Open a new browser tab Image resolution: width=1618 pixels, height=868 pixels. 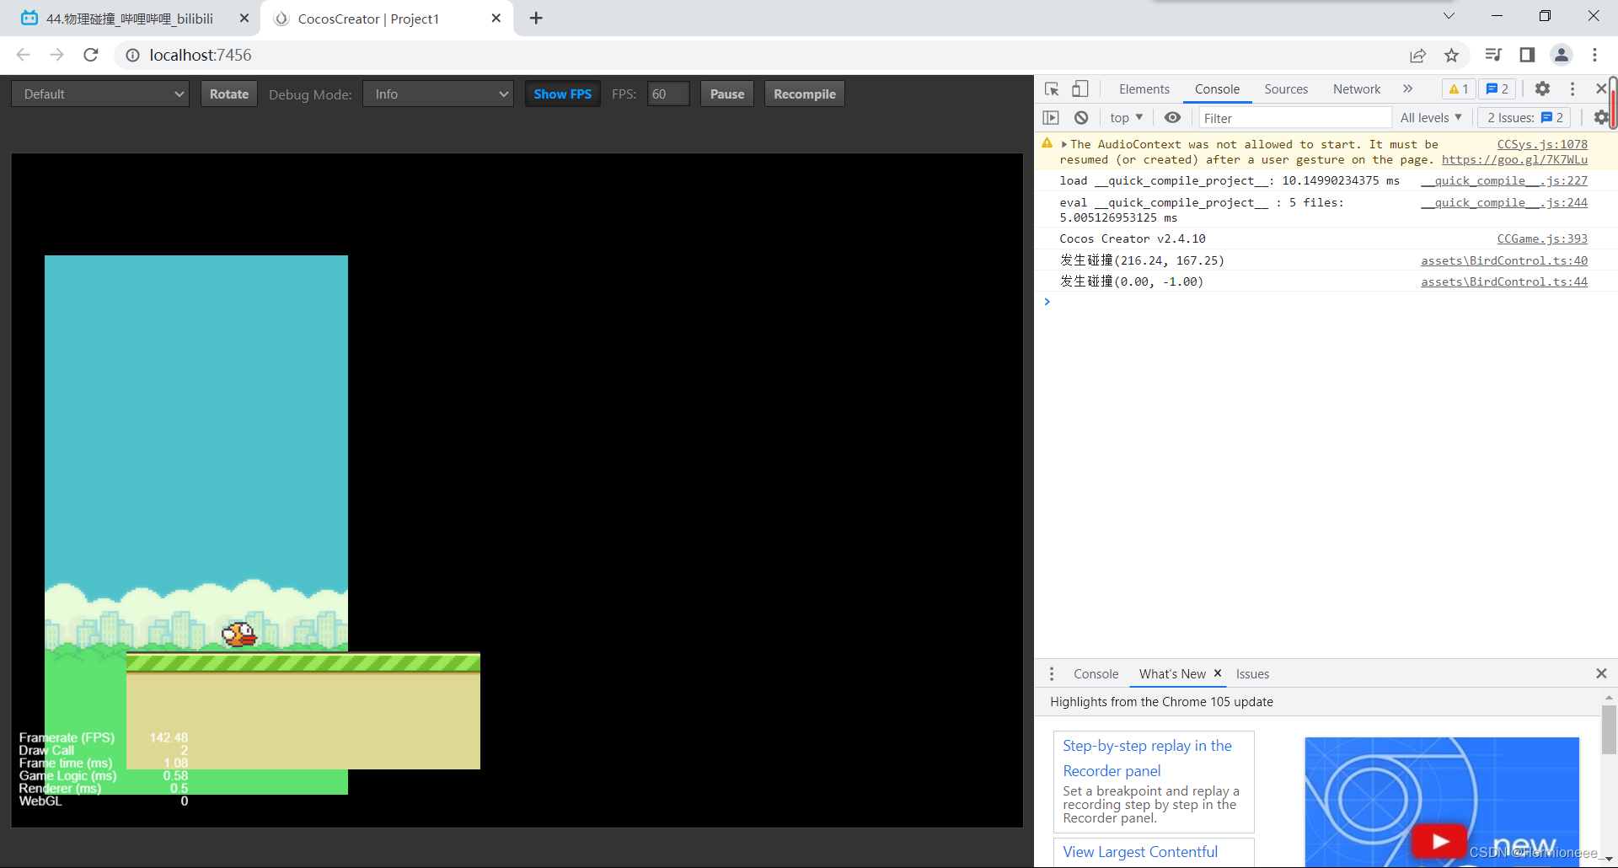pos(536,18)
